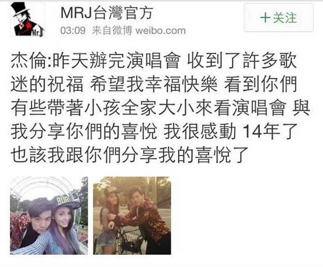
Task: Click the post line starting 迷的祝福
Action: [x=154, y=84]
